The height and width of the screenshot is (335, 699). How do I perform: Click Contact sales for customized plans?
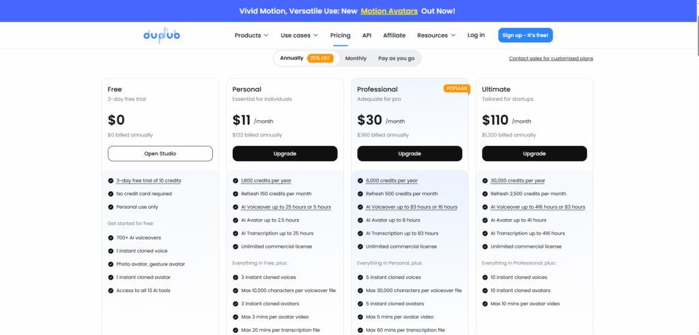[x=551, y=59]
